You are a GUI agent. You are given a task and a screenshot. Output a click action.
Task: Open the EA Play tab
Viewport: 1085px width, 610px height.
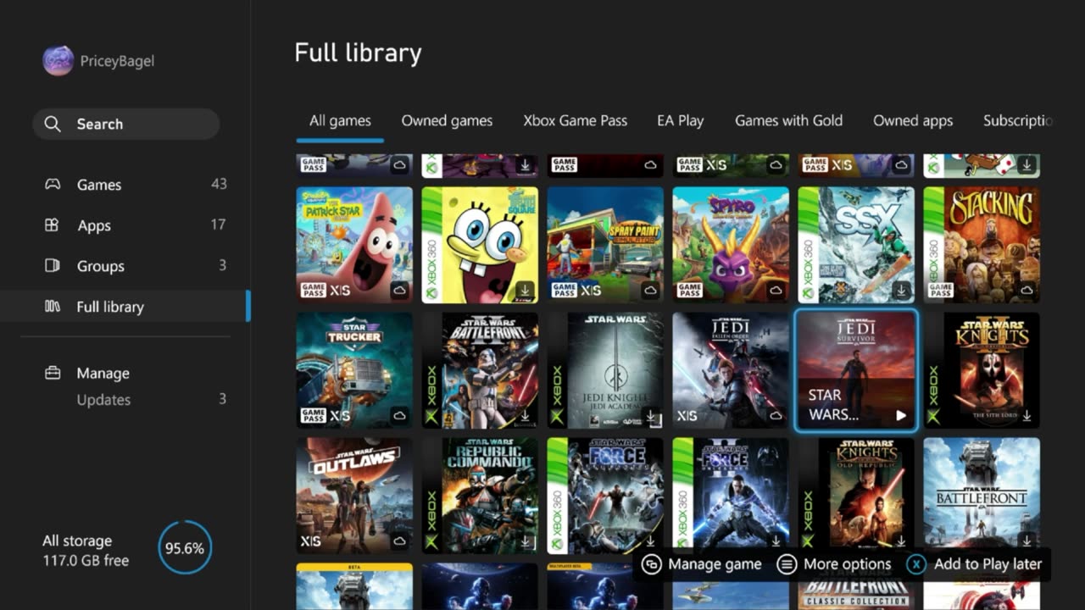[x=681, y=120]
